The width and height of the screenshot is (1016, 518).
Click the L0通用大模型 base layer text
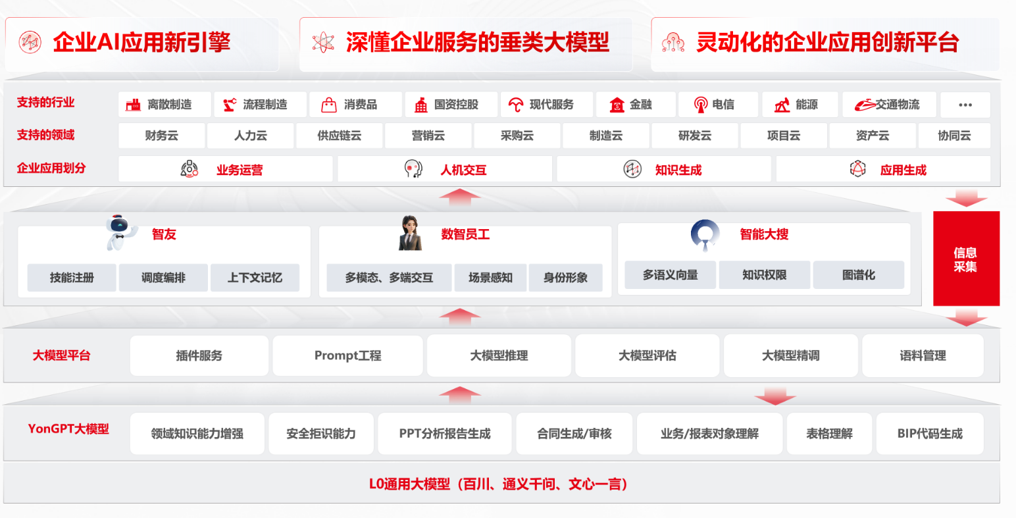tap(499, 484)
